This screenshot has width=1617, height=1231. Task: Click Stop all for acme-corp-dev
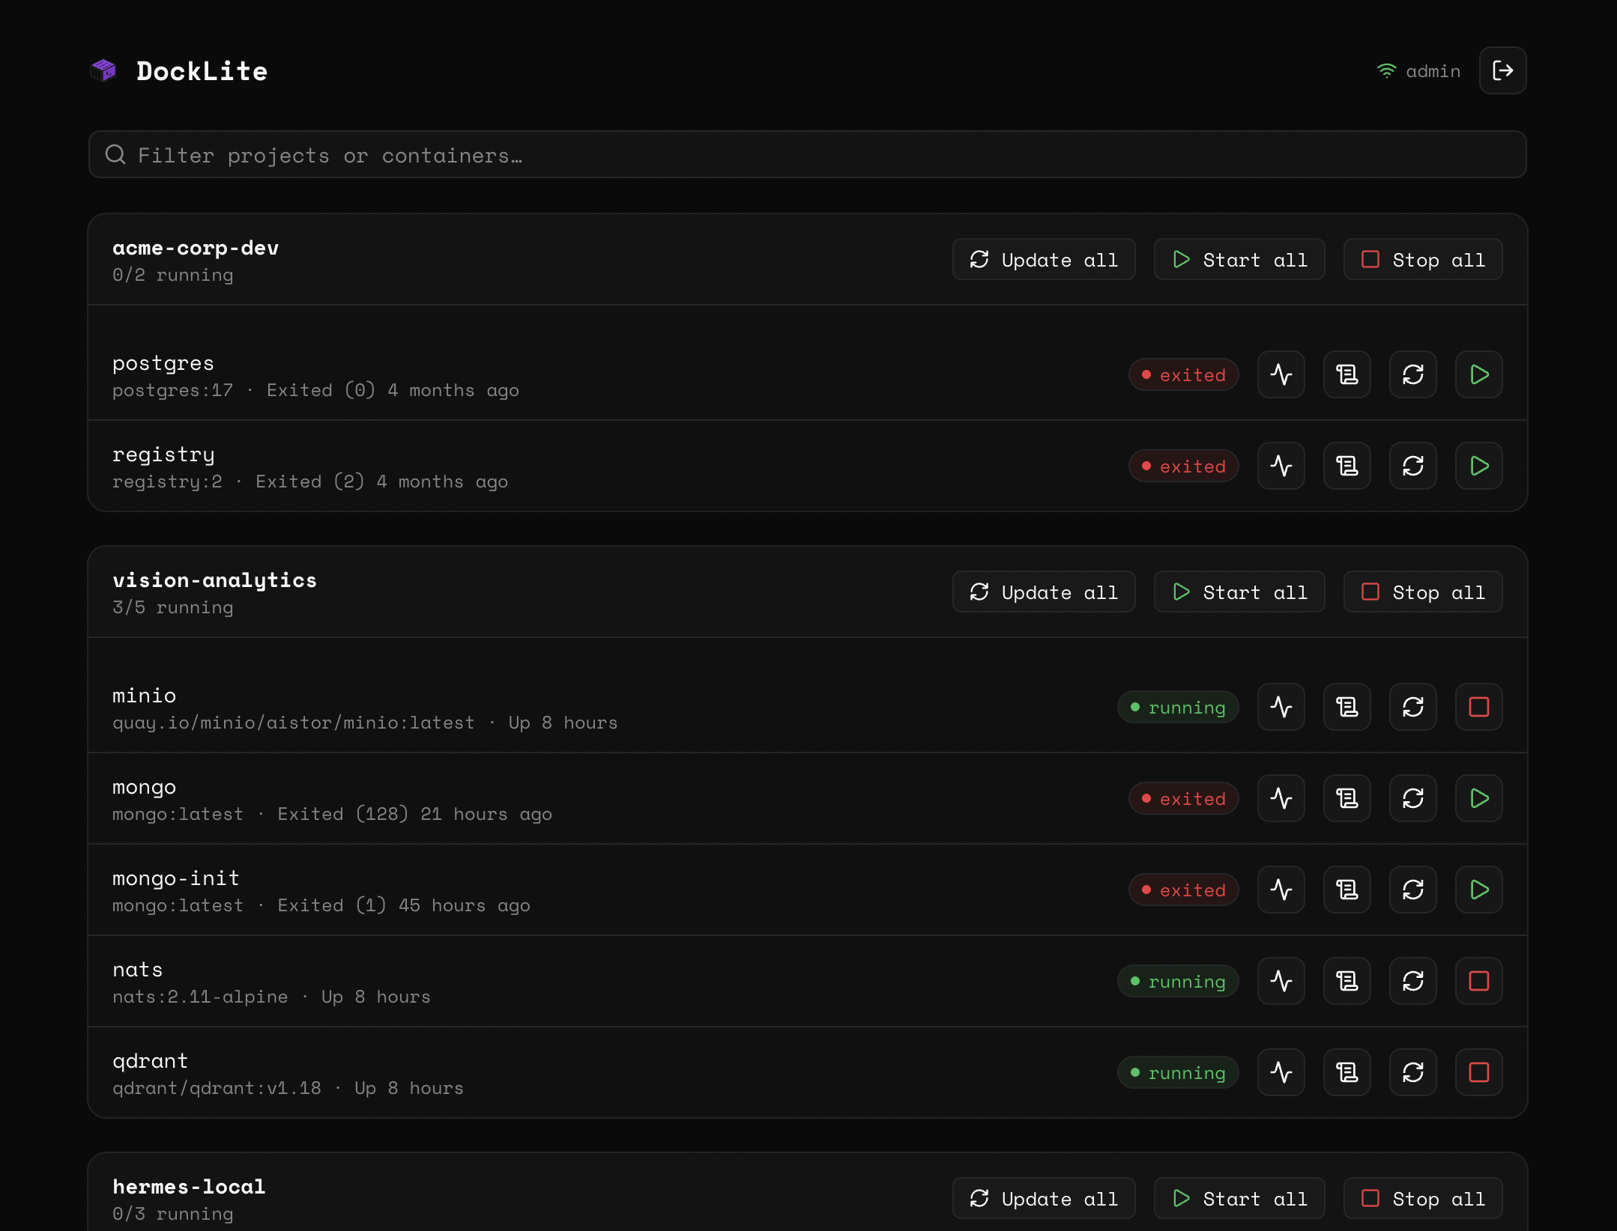(1423, 260)
